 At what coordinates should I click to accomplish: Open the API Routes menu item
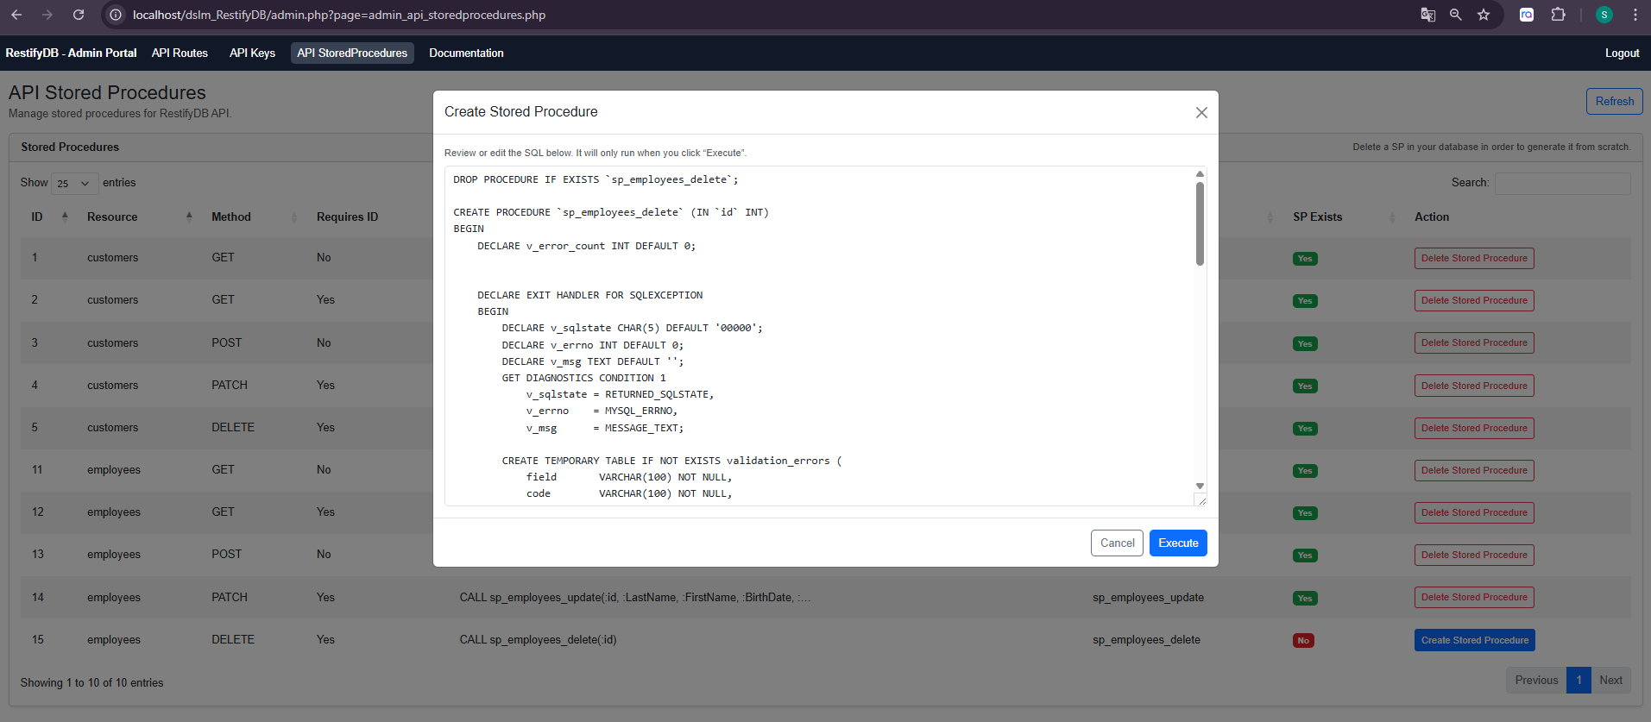[180, 53]
